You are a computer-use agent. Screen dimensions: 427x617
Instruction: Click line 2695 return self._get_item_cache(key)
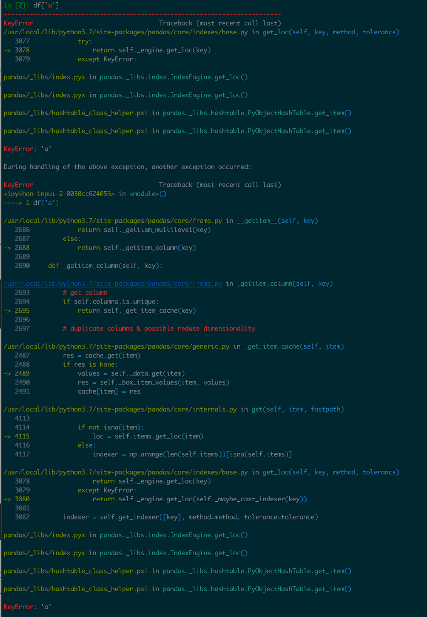click(x=100, y=310)
